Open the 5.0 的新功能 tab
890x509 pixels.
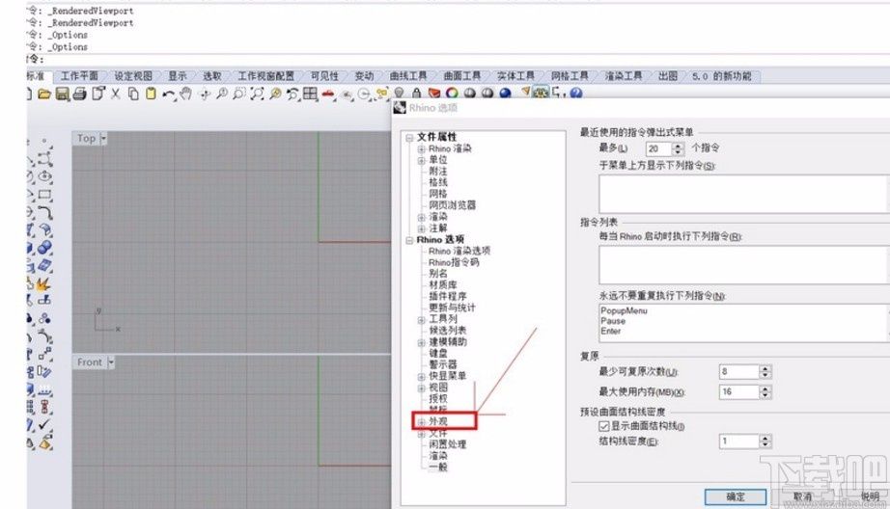pyautogui.click(x=721, y=76)
